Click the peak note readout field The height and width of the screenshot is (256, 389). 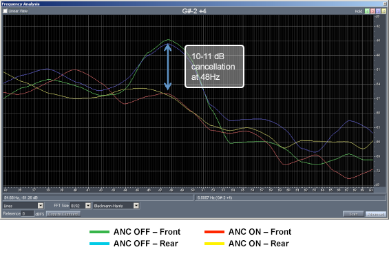(x=291, y=198)
